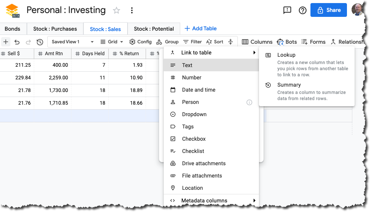The height and width of the screenshot is (212, 370).
Task: Open the feedback comment icon
Action: click(x=287, y=10)
